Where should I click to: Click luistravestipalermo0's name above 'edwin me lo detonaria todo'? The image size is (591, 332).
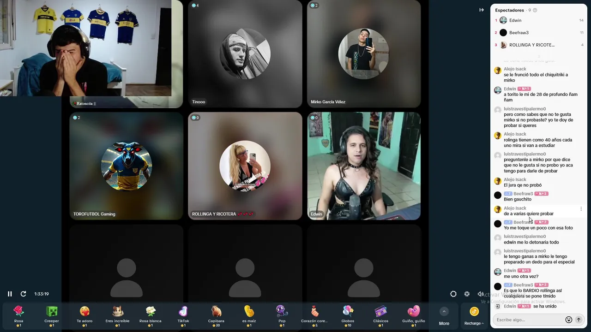coord(525,237)
